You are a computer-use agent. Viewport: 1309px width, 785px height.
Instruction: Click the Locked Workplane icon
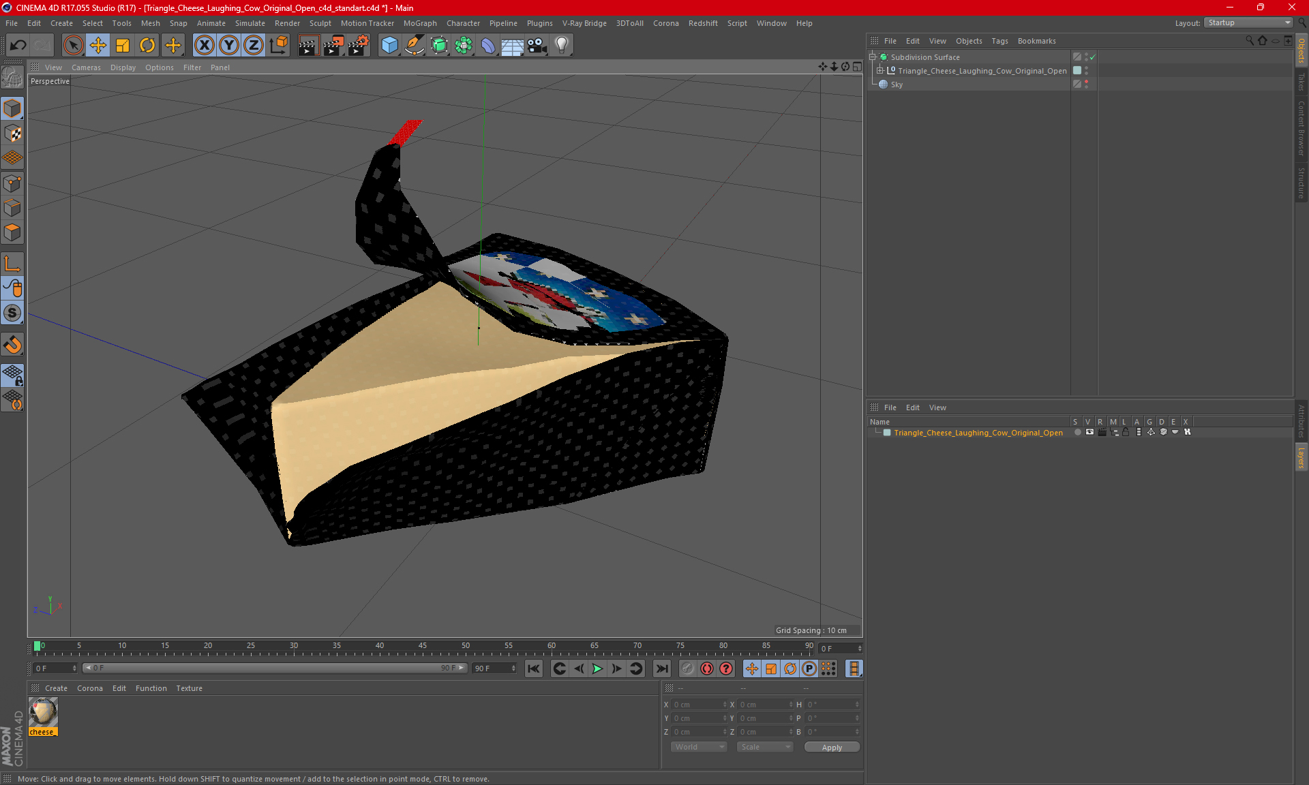click(12, 375)
